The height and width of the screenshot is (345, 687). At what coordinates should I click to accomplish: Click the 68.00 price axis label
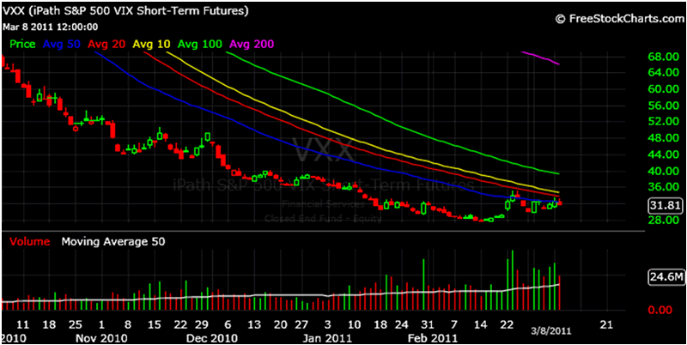pyautogui.click(x=665, y=57)
